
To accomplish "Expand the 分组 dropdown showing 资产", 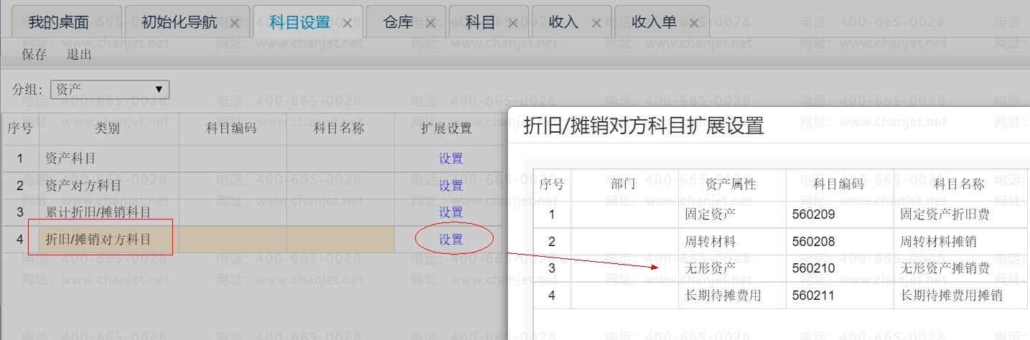I will [109, 90].
